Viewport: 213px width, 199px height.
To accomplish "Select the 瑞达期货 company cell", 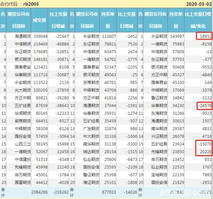I will (x=91, y=152).
